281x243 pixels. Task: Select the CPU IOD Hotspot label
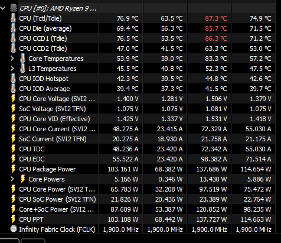click(x=44, y=79)
